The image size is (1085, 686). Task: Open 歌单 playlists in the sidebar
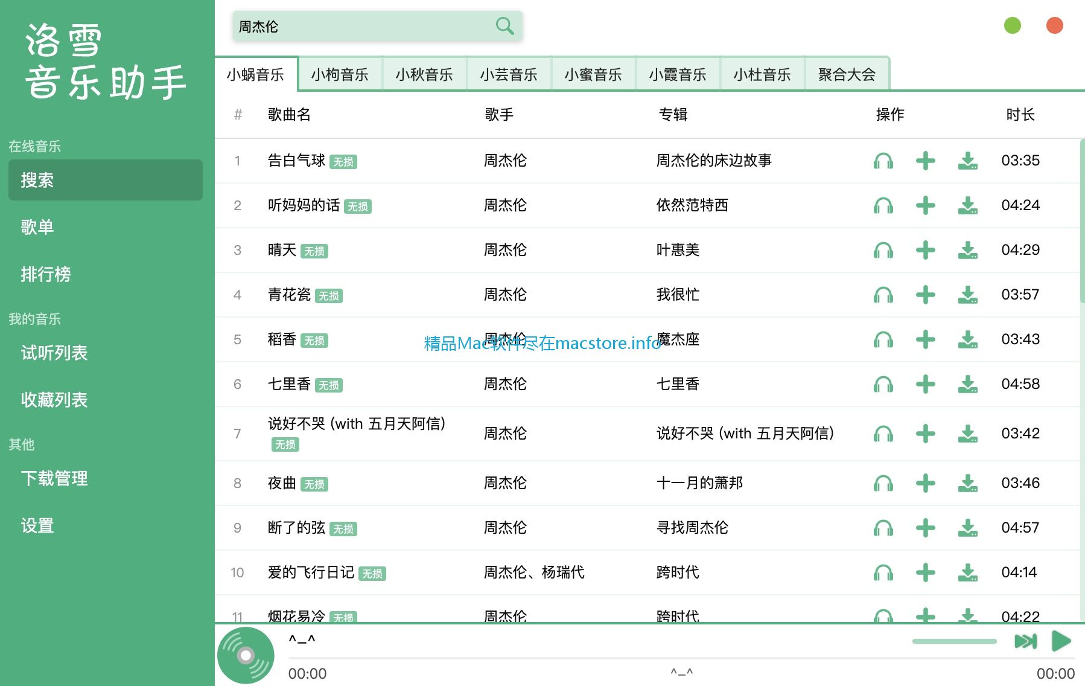click(x=106, y=227)
